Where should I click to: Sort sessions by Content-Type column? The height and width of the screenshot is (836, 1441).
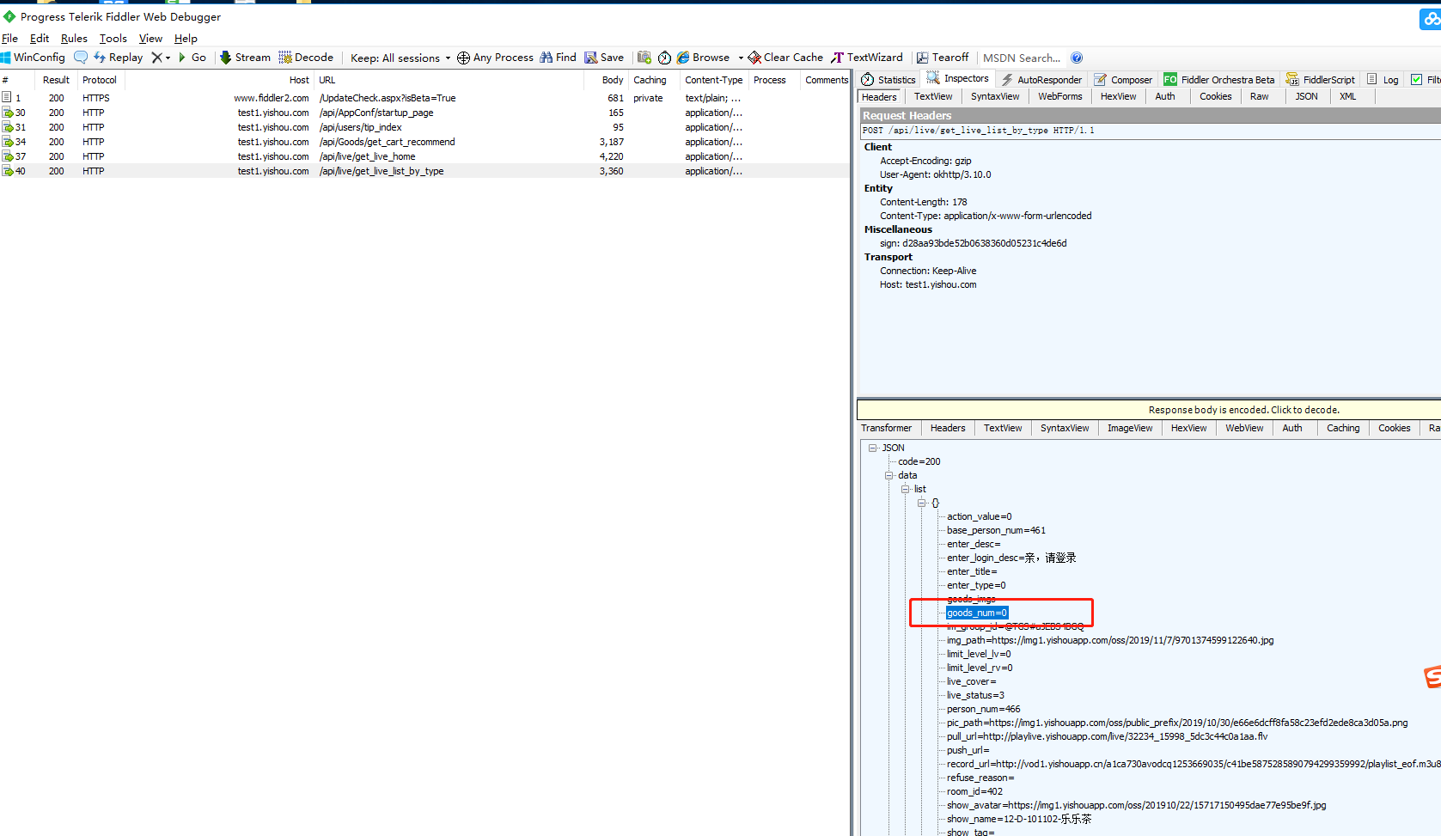coord(713,80)
